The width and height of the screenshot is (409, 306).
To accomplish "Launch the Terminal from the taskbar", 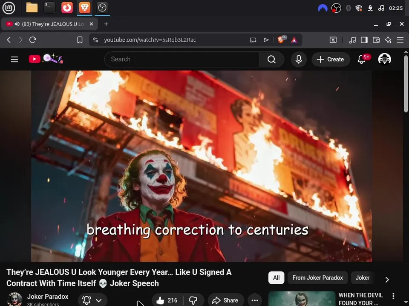I will pos(49,8).
